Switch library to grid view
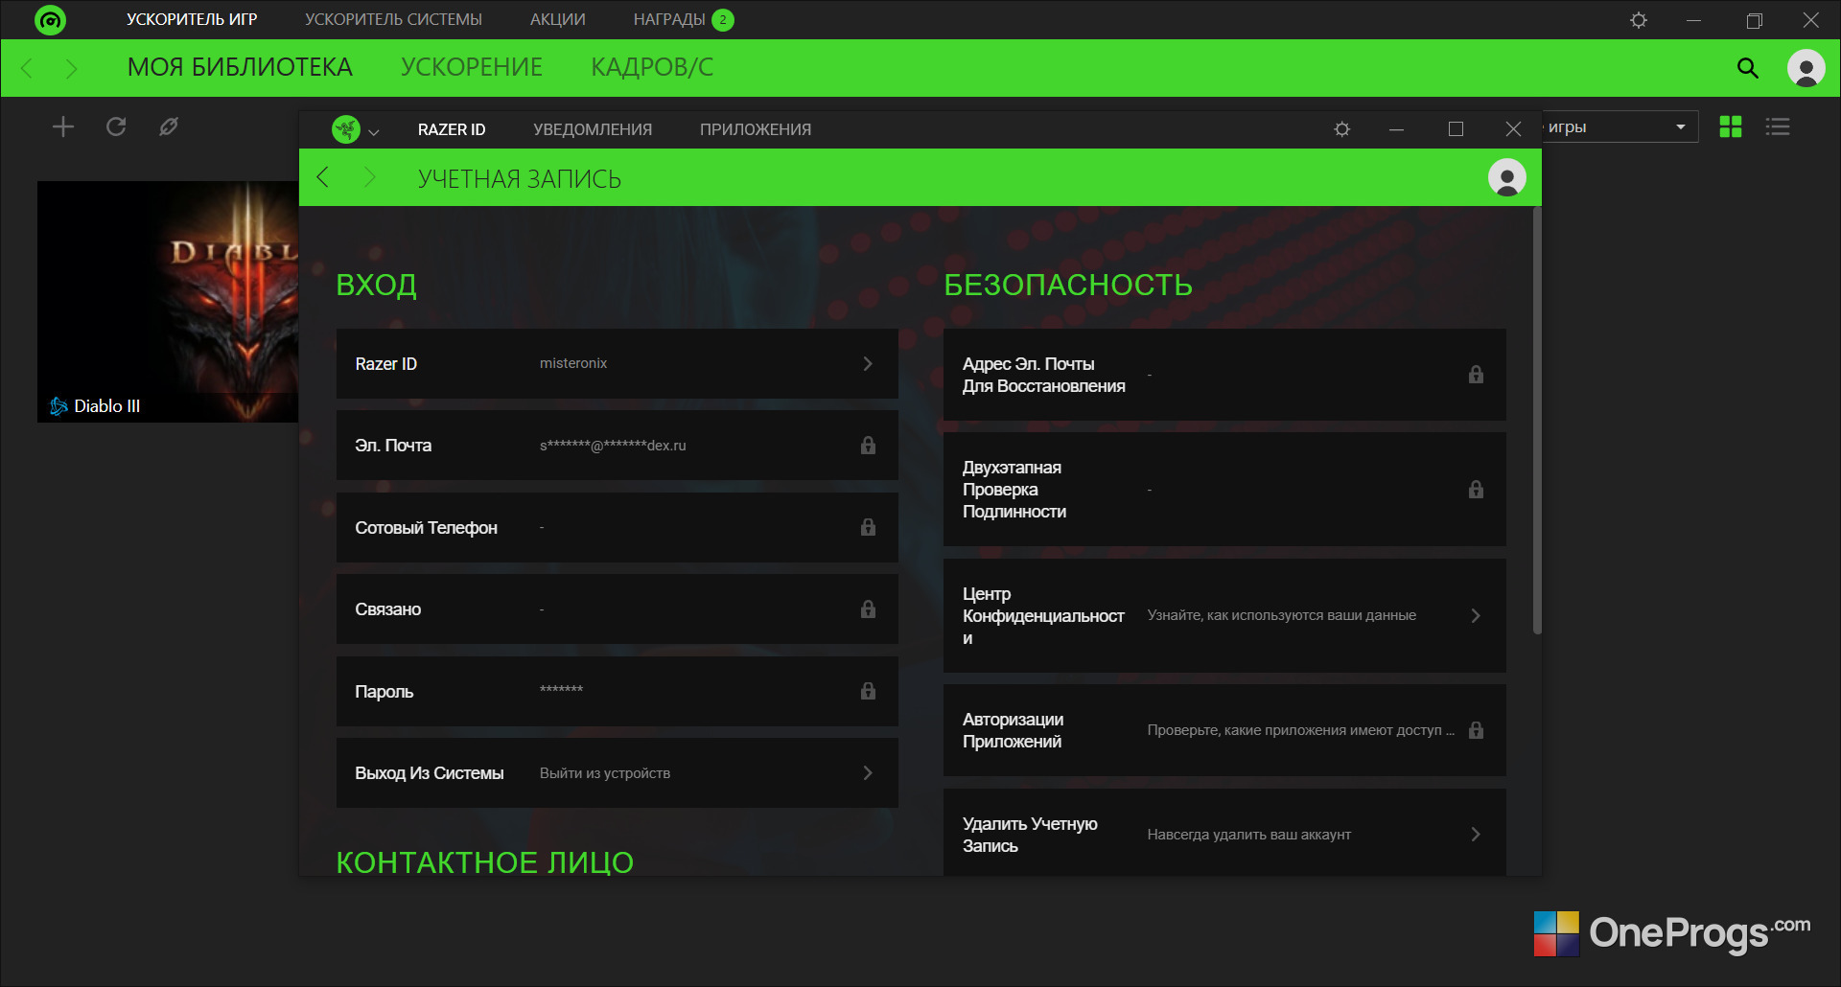The width and height of the screenshot is (1841, 987). 1731,126
